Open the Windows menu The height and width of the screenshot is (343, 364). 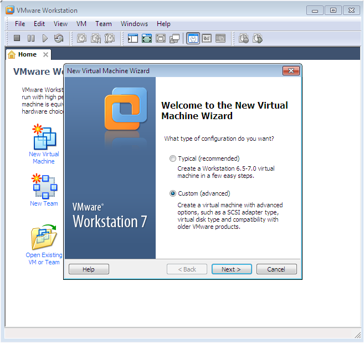[134, 24]
